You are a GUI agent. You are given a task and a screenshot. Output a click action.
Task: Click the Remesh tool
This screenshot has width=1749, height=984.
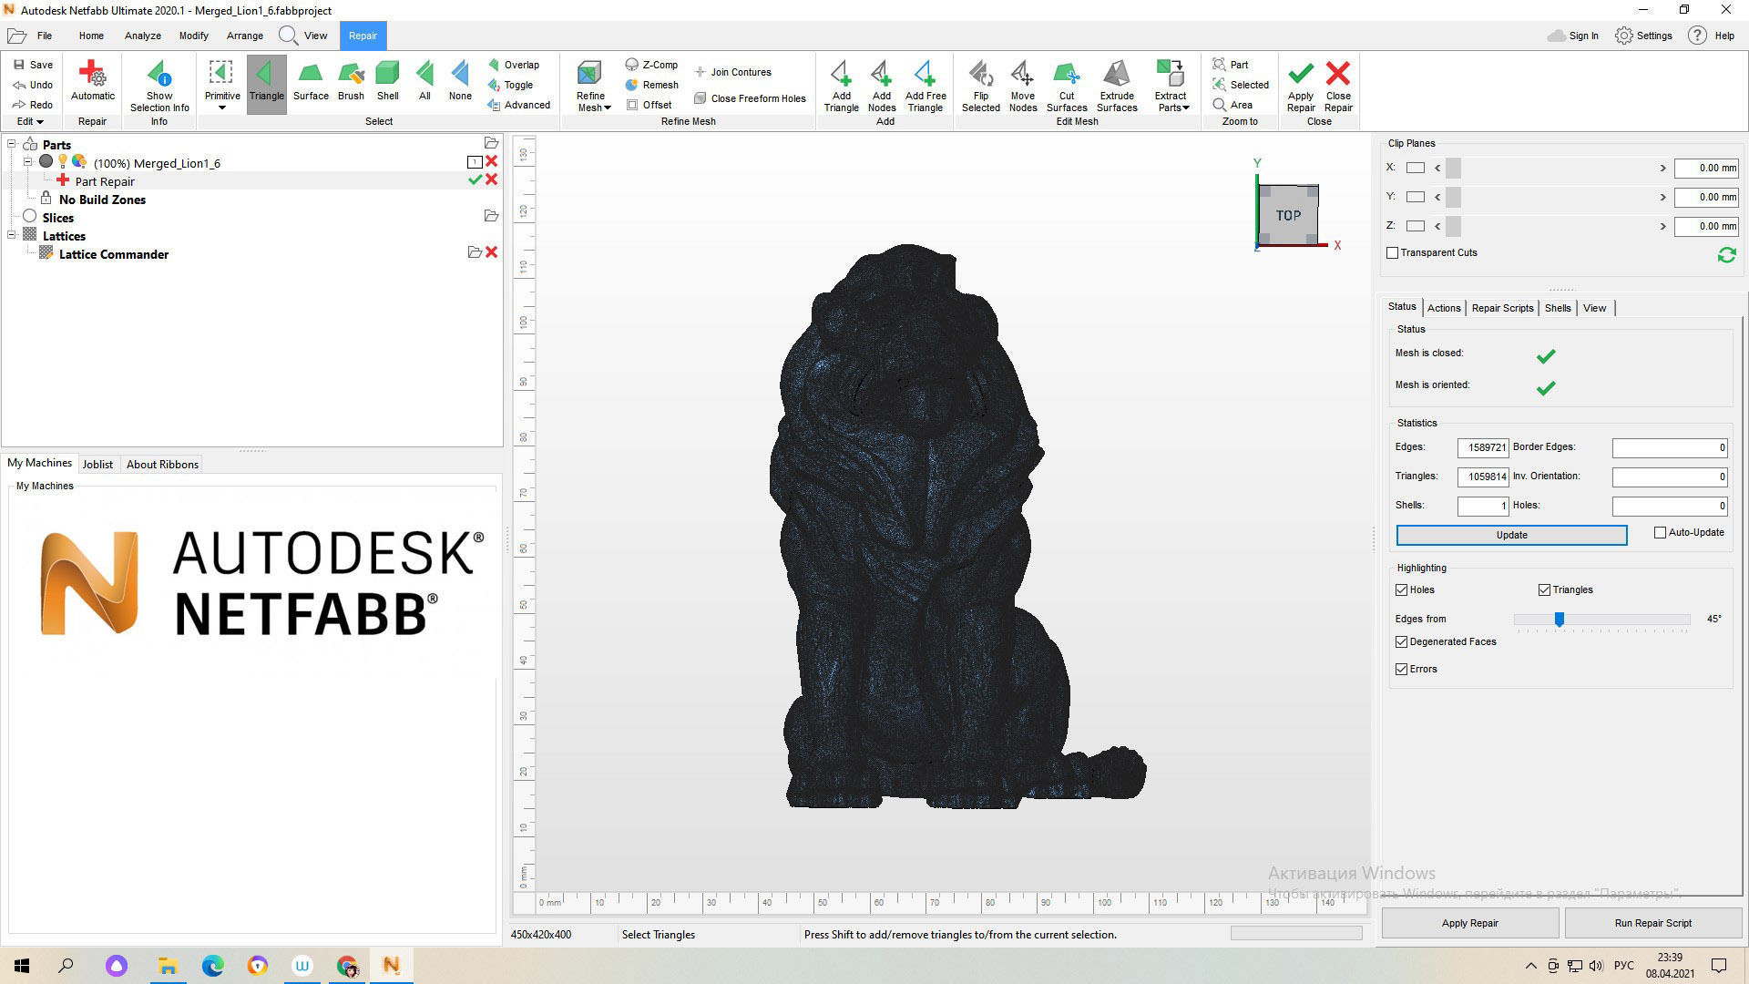pyautogui.click(x=651, y=85)
